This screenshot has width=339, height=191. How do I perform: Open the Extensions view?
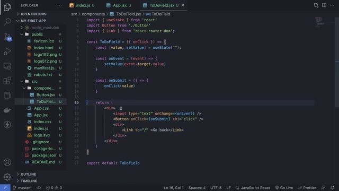tap(7, 81)
